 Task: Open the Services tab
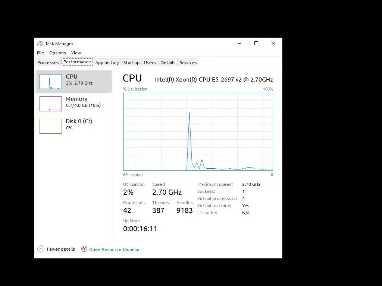188,62
